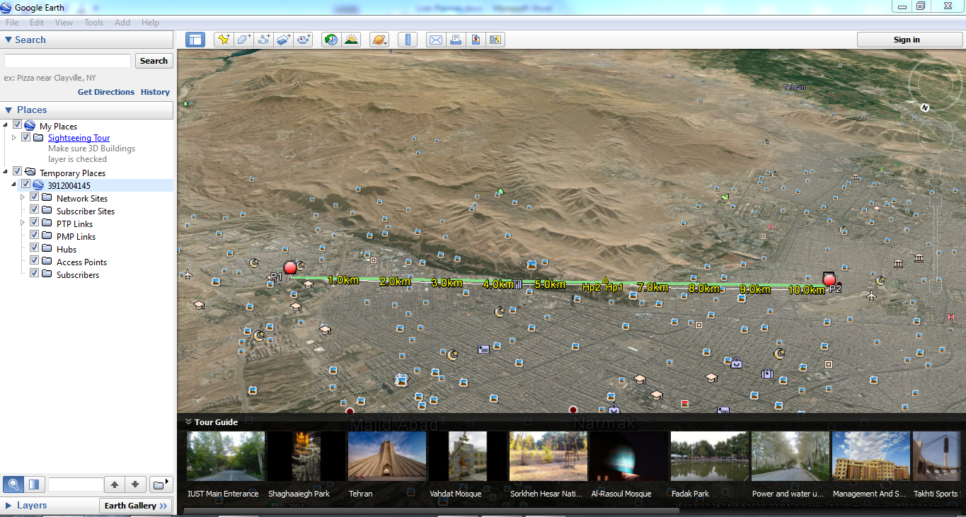Screen dimensions: 966x517
Task: Open the View menu
Action: click(x=64, y=23)
